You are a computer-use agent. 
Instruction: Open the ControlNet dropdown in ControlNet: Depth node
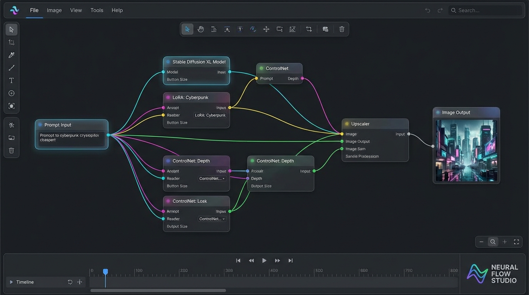point(212,178)
